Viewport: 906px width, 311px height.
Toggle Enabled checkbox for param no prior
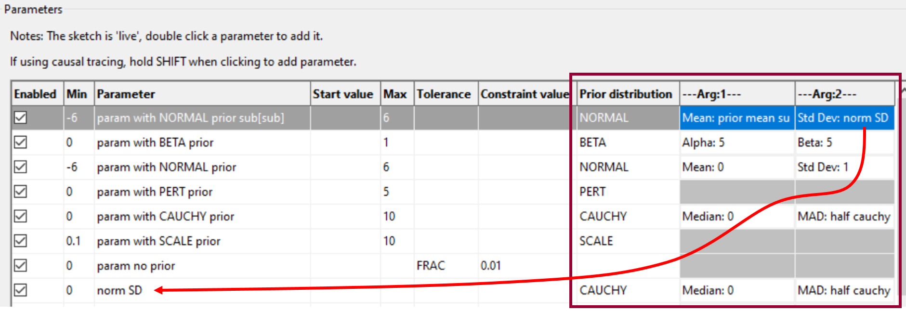20,266
